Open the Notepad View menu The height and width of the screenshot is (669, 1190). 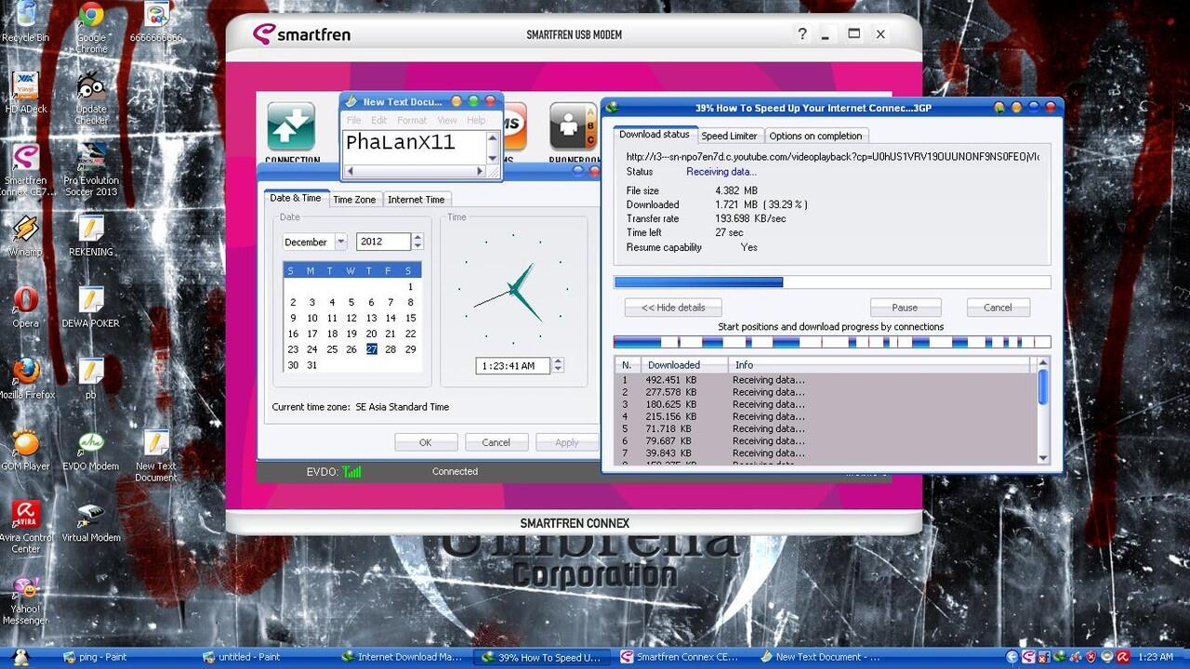447,120
